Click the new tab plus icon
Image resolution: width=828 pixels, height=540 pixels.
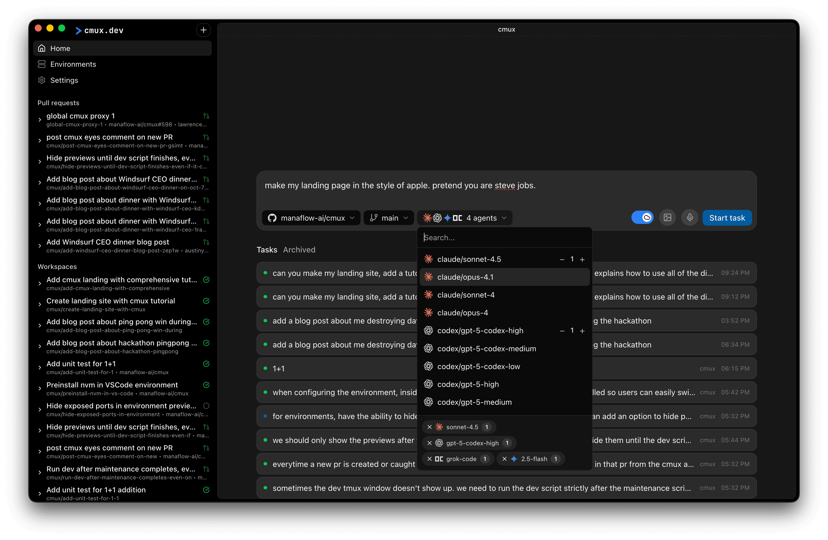coord(203,30)
